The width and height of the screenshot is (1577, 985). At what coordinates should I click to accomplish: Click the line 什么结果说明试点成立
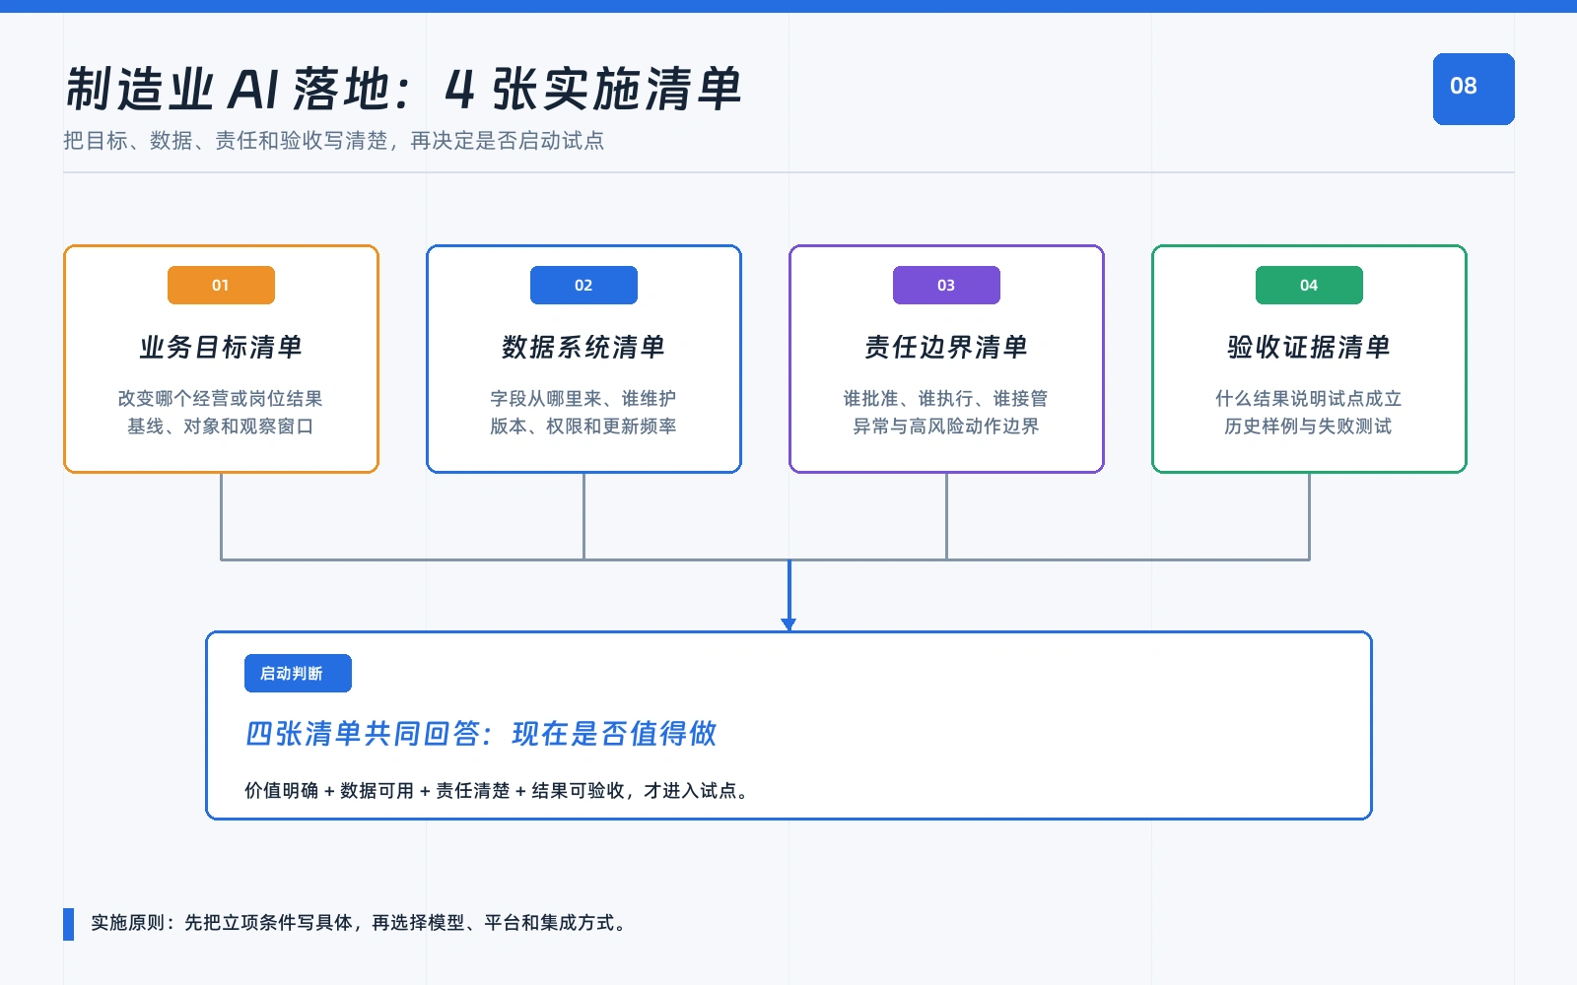click(1309, 399)
